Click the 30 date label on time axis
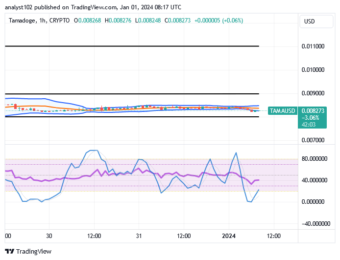340x260 pixels. 49,236
